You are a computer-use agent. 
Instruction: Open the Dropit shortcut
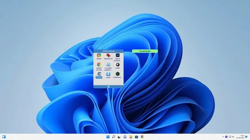(108, 75)
